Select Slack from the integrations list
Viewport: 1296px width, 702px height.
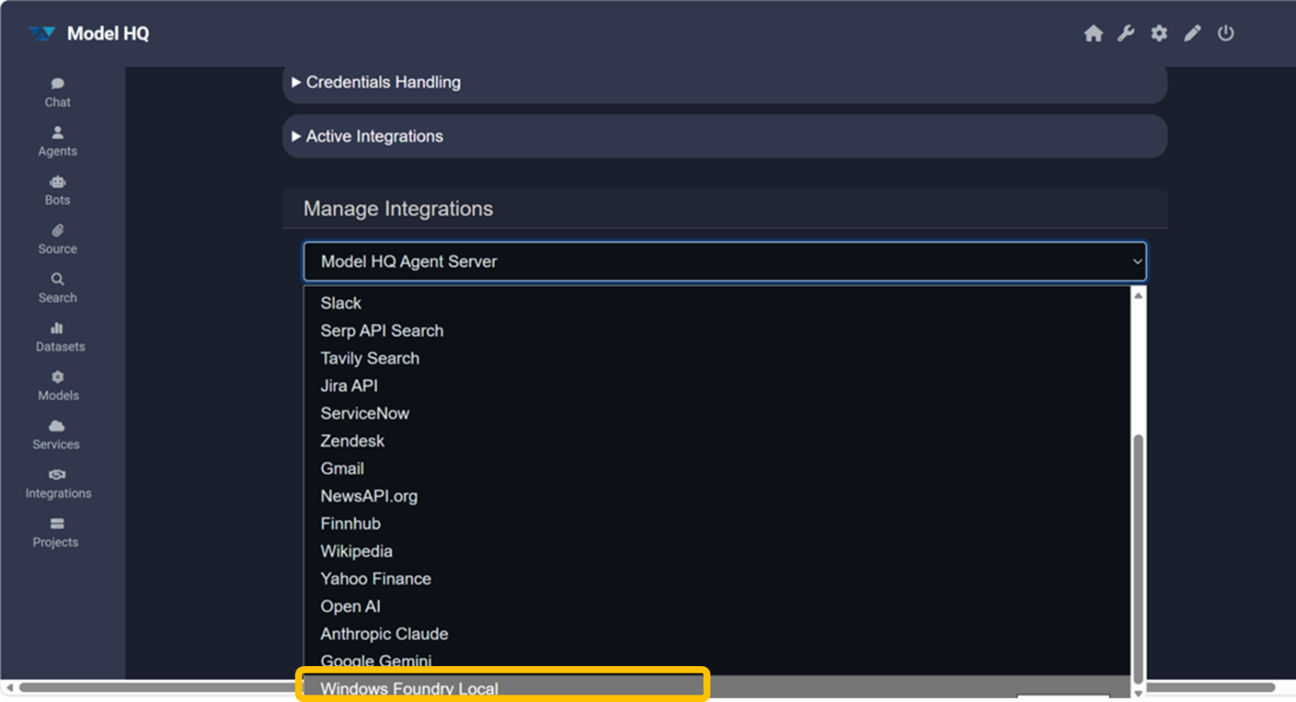[716, 303]
